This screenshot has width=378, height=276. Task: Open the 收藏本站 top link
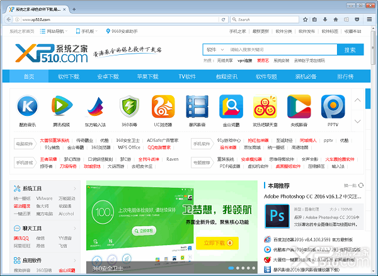coord(353,32)
